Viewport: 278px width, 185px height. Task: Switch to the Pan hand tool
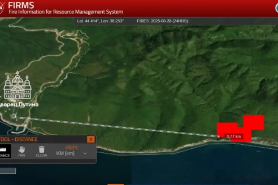pos(21,151)
